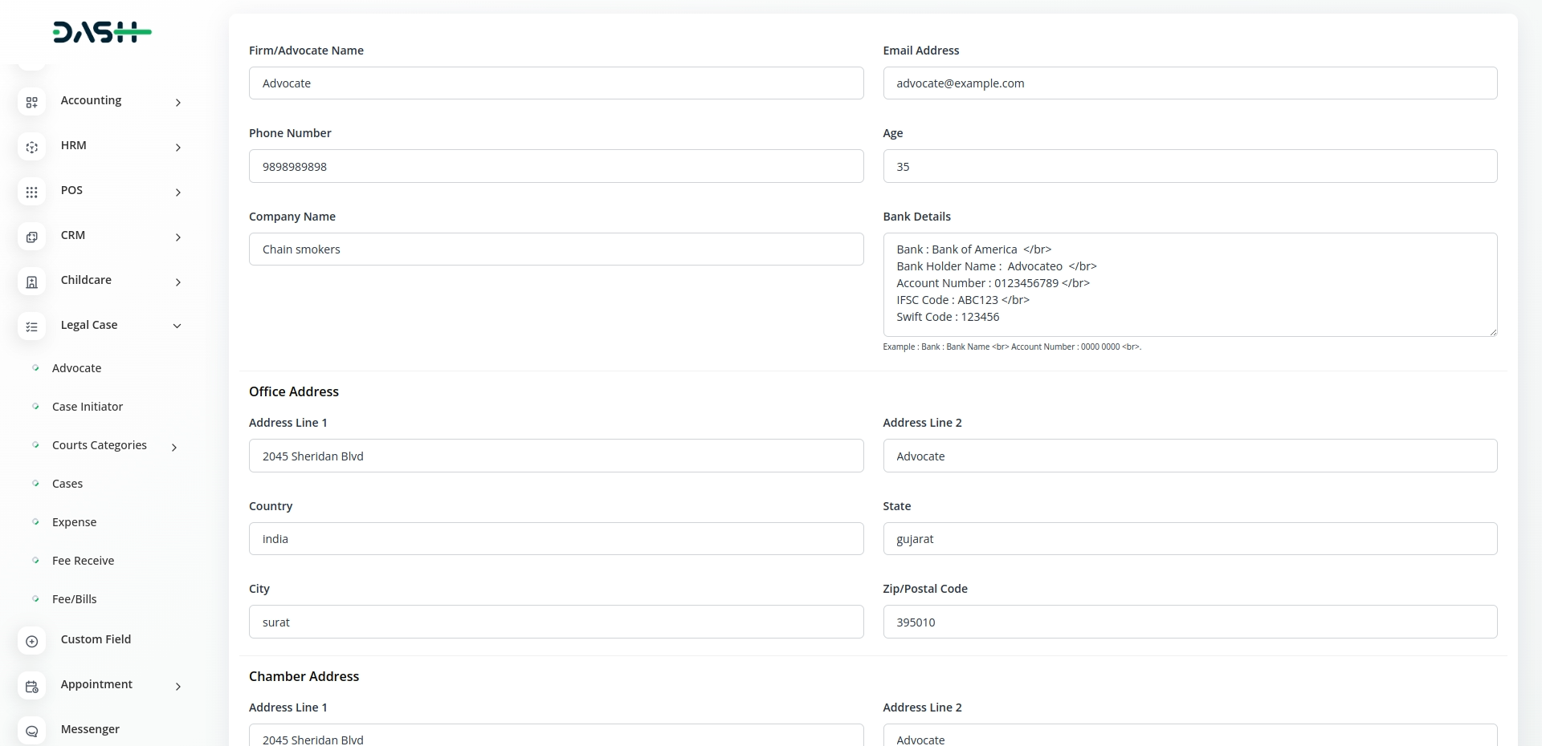The image size is (1542, 746).
Task: Click the DASH logo
Action: (102, 32)
